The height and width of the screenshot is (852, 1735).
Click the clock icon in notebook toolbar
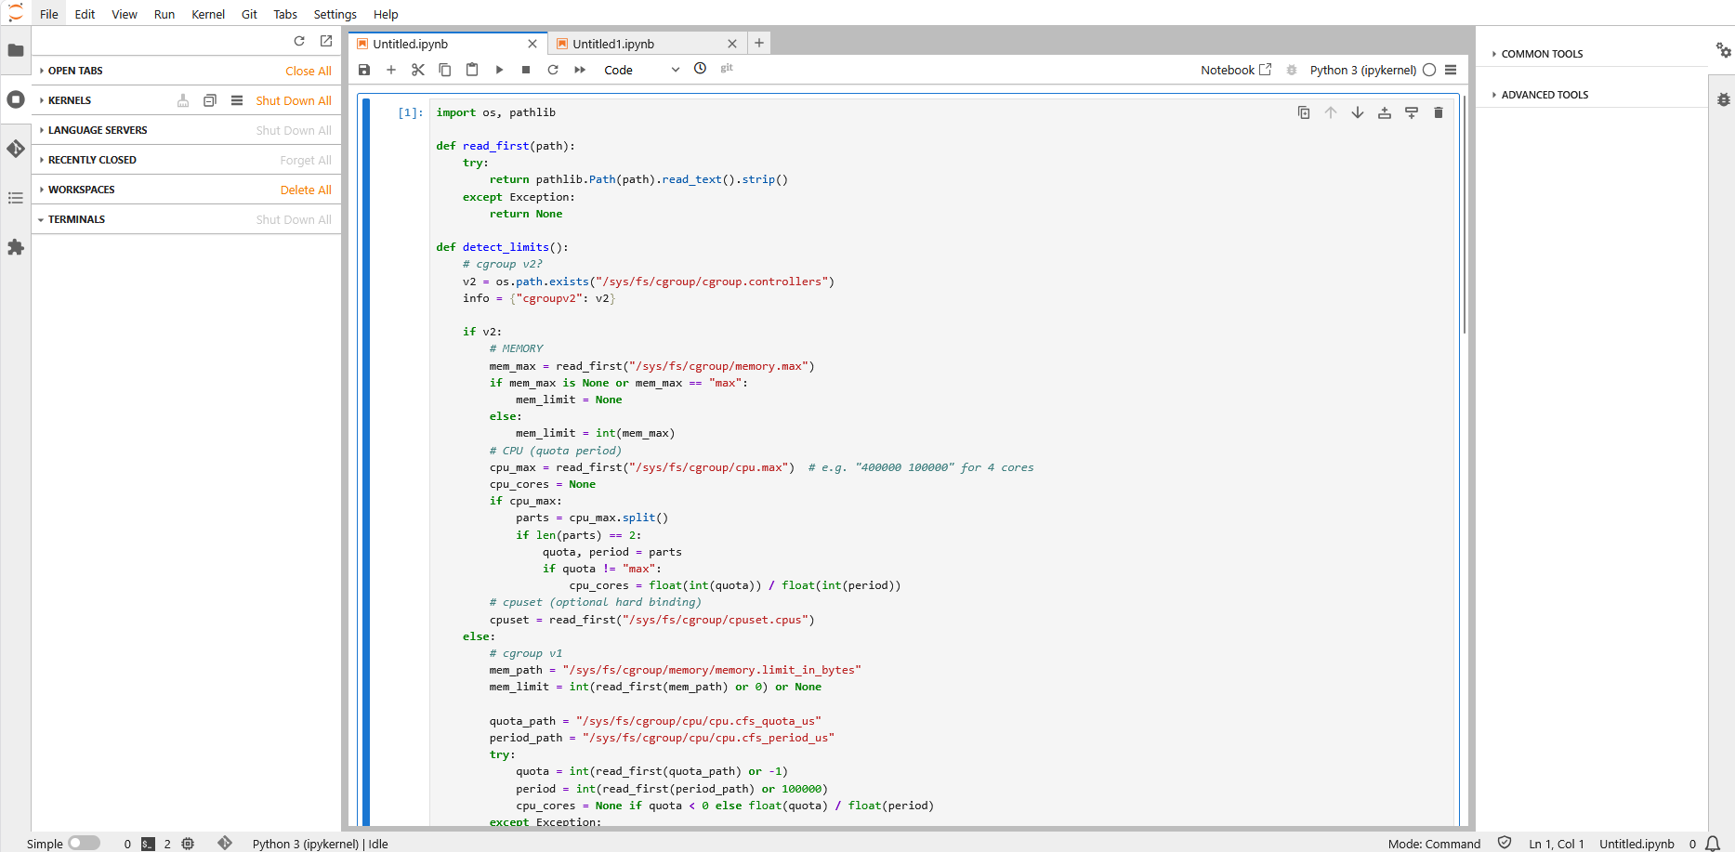(x=701, y=68)
